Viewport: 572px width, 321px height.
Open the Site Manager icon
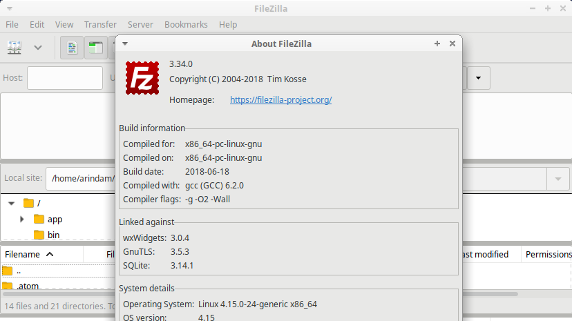tap(15, 48)
